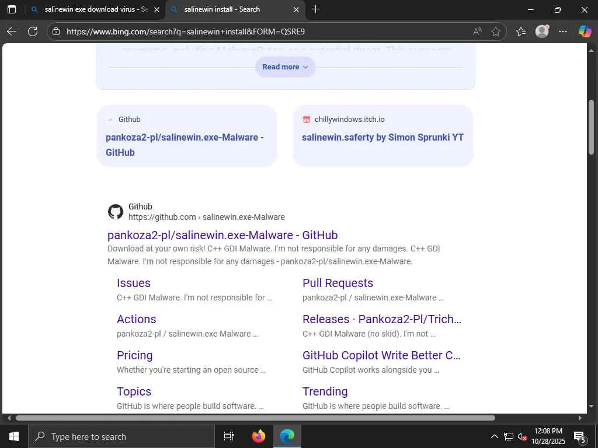Open the Read aloud icon

click(x=477, y=32)
